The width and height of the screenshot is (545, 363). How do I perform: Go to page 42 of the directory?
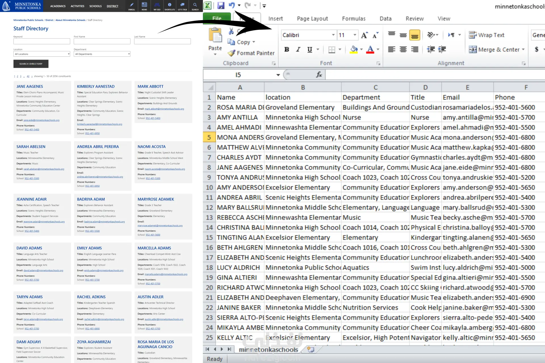[28, 76]
